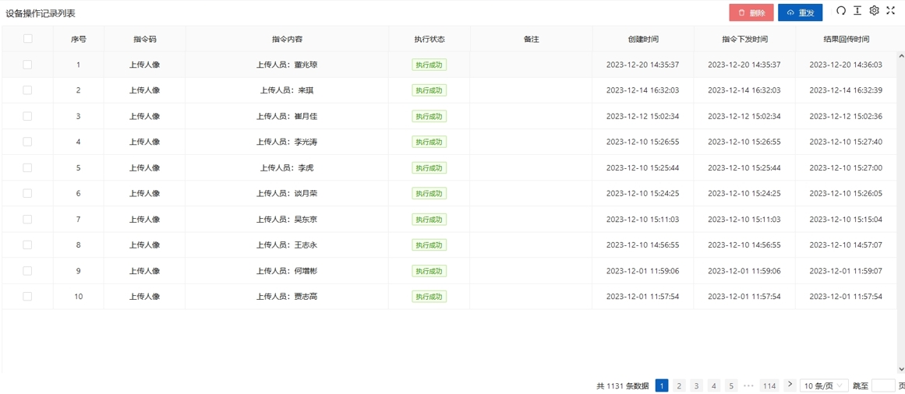Click the 跳至 page number input field
Screen dimensions: 905x394
883,385
